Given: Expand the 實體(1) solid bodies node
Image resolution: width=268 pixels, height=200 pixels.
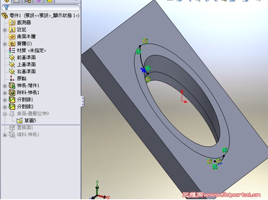Looking at the screenshot, I should (5, 44).
